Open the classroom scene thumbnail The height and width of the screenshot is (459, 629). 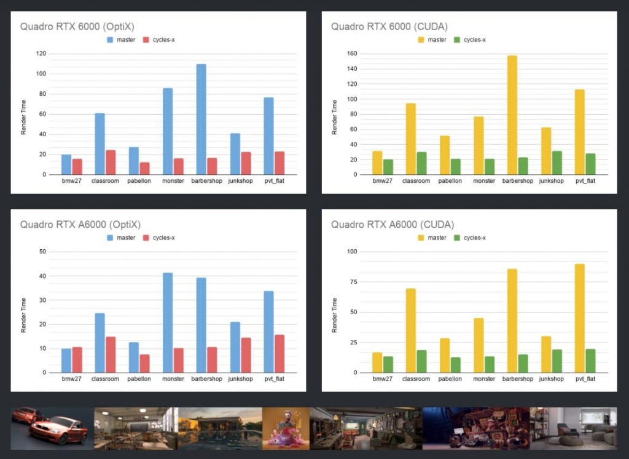tap(135, 428)
